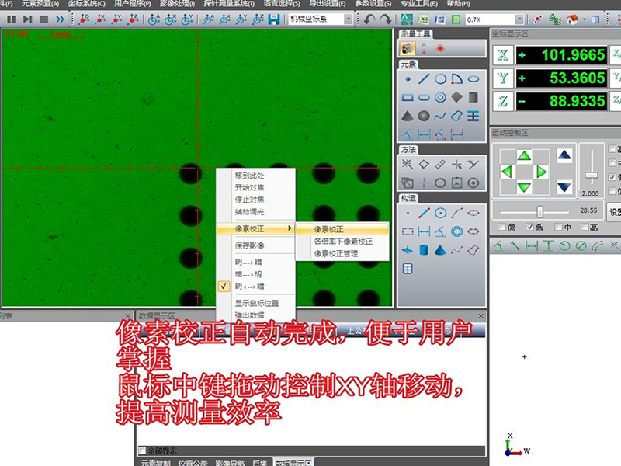Click the horizontal light slider at 28.55
Viewport: 621px width, 466px height.
click(x=539, y=211)
